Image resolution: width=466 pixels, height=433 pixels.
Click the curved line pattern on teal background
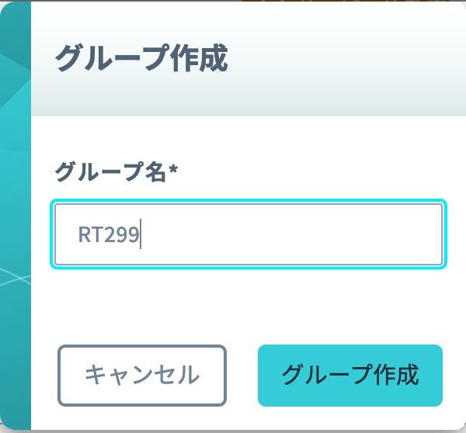tap(16, 278)
